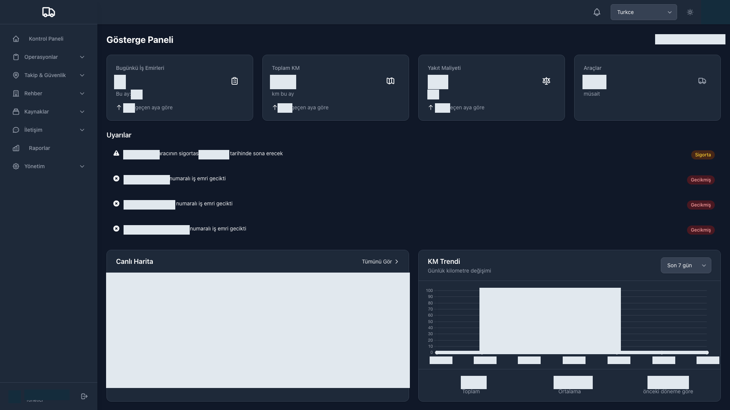Click the Operasyonlar clipboard icon
Screen dimensions: 730x410
(16, 57)
